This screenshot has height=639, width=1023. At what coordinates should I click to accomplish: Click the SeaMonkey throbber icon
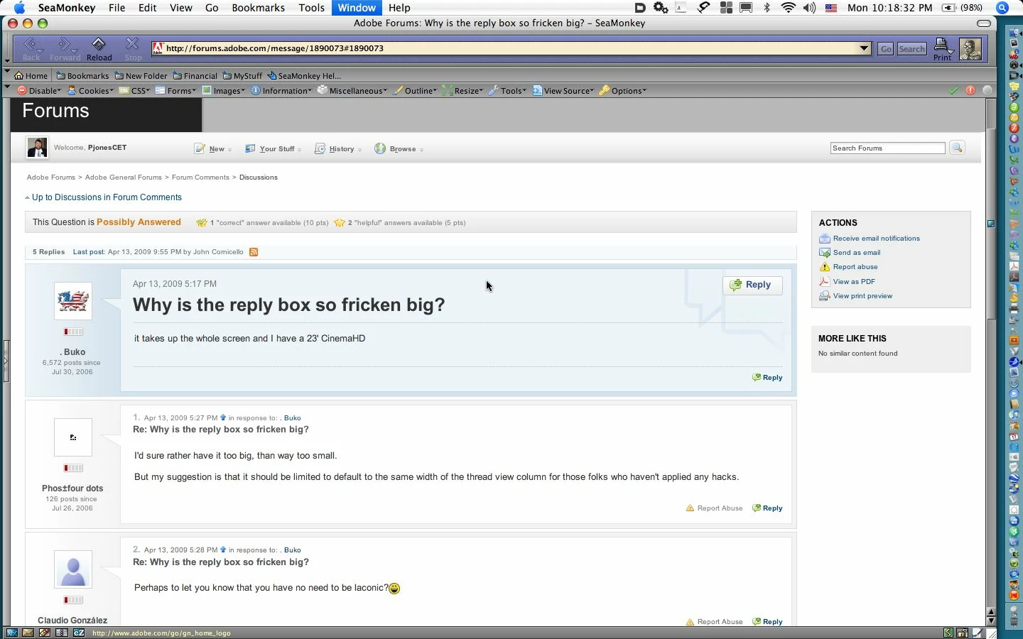(970, 48)
